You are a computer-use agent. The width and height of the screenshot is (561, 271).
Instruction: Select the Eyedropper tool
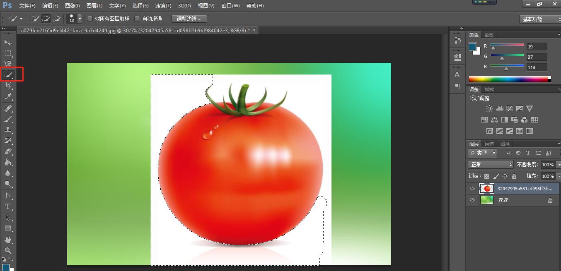(8, 97)
